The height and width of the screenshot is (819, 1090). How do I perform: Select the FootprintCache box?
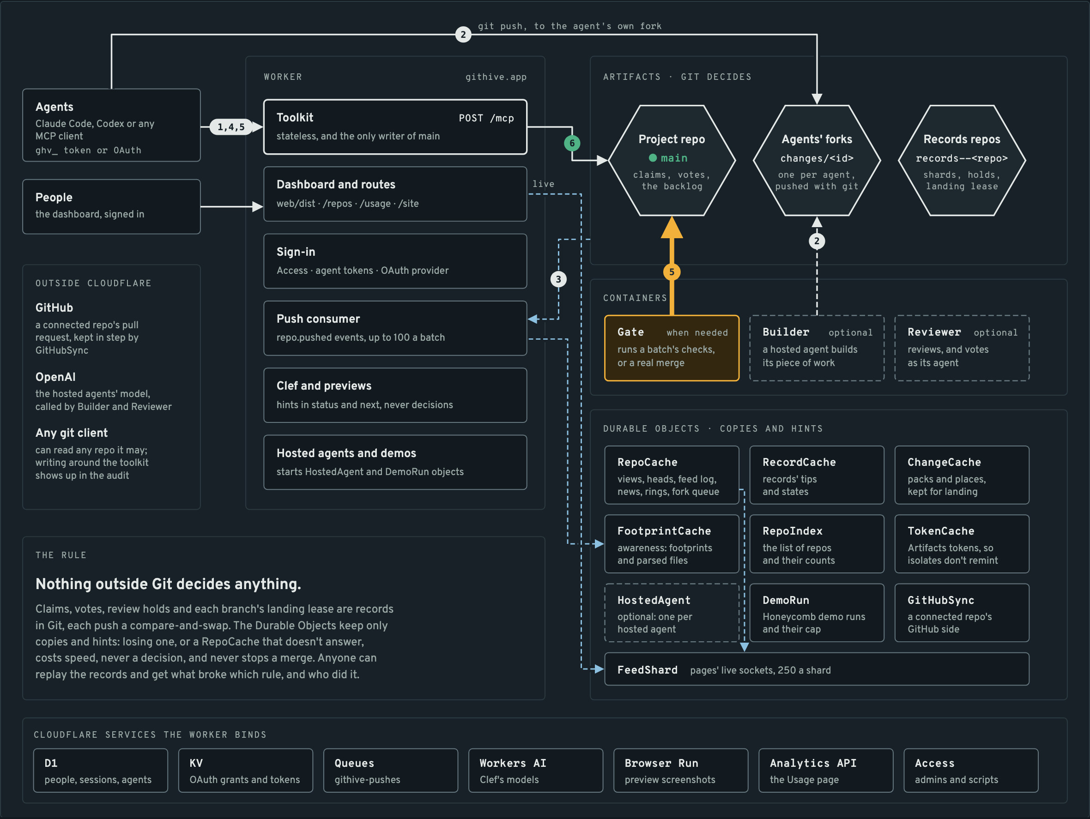tap(672, 544)
